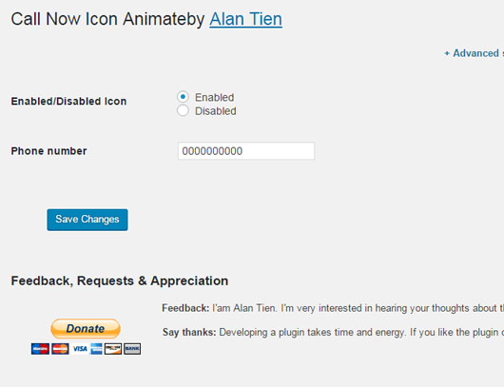Open the Alan Tien author link
Screen dimensions: 504x387
(246, 19)
